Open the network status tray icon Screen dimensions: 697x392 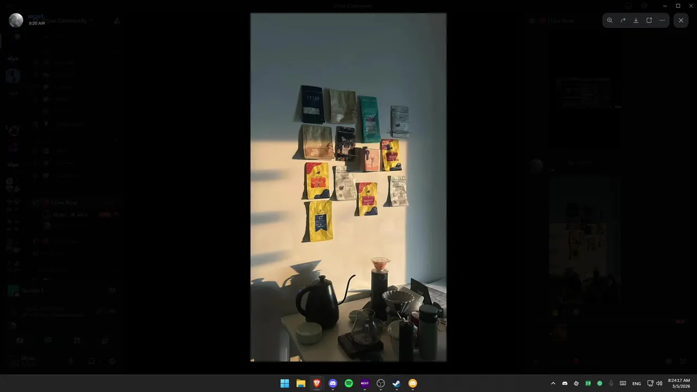point(650,383)
